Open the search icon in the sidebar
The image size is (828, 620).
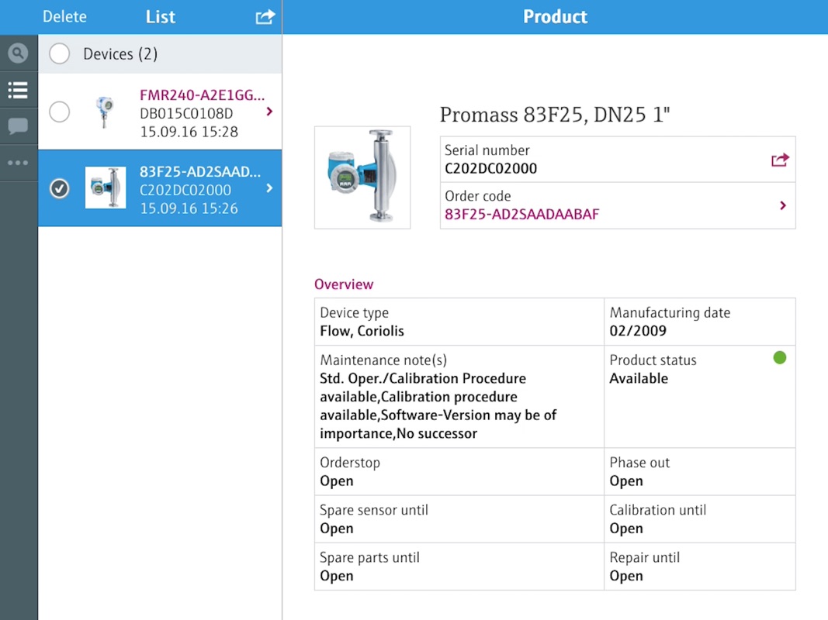(18, 53)
